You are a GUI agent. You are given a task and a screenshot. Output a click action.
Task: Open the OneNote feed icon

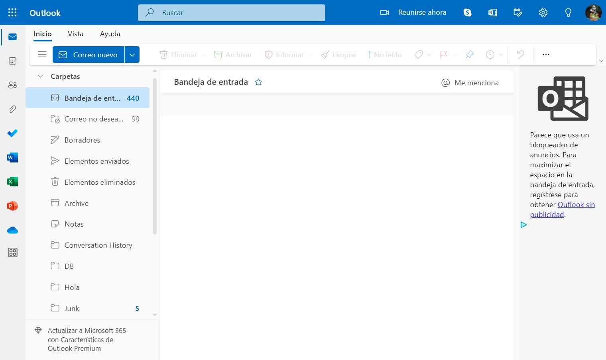(x=493, y=12)
